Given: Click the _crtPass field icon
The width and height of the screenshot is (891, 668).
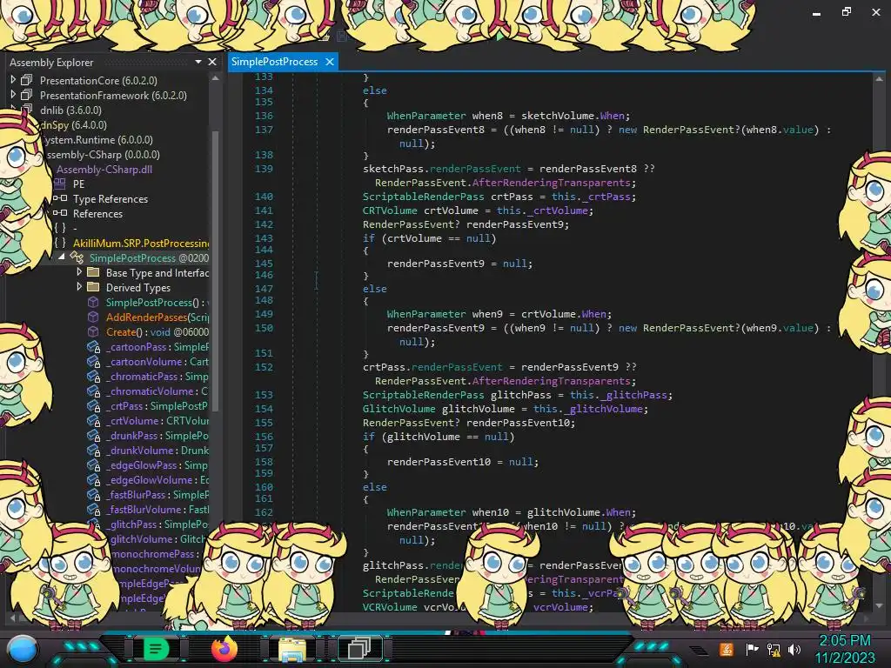Looking at the screenshot, I should pyautogui.click(x=93, y=405).
